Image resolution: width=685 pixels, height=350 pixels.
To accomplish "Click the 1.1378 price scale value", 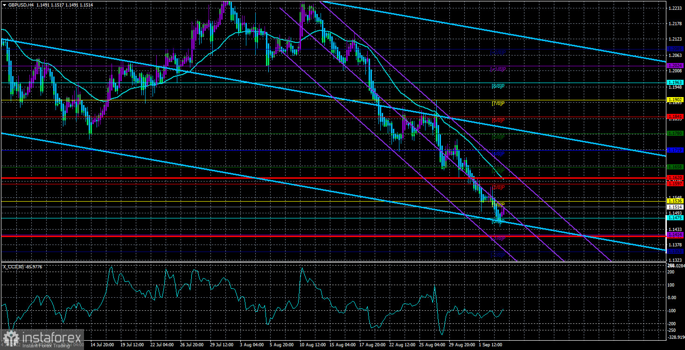I will (675, 245).
